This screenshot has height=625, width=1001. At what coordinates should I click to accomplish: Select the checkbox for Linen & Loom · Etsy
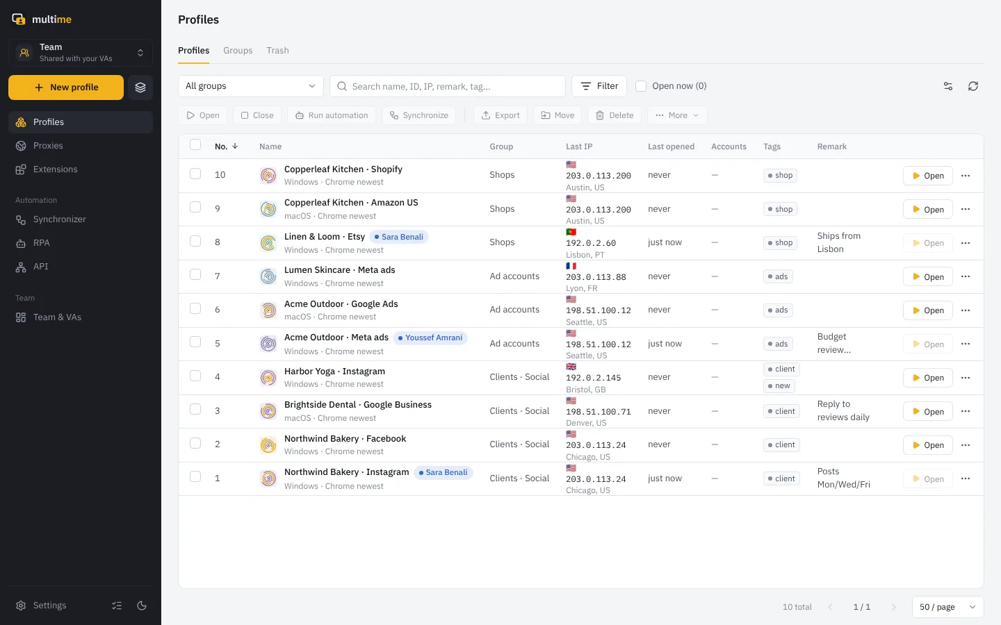(x=195, y=241)
